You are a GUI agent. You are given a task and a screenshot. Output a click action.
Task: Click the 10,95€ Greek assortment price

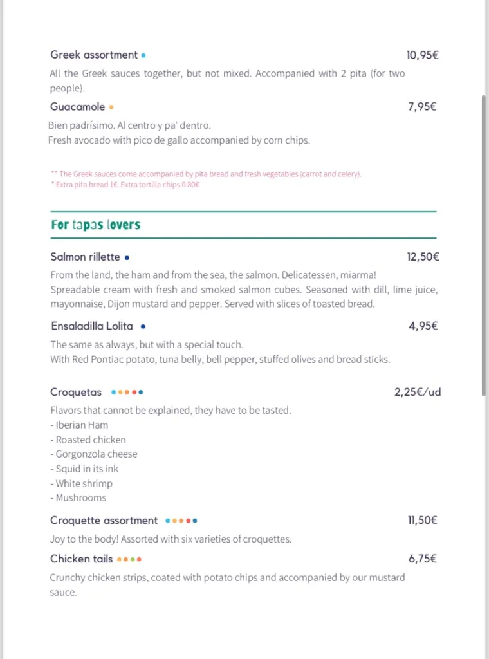[422, 55]
